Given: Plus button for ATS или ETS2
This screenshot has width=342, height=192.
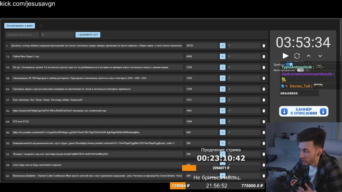Looking at the screenshot, I should coord(223,122).
